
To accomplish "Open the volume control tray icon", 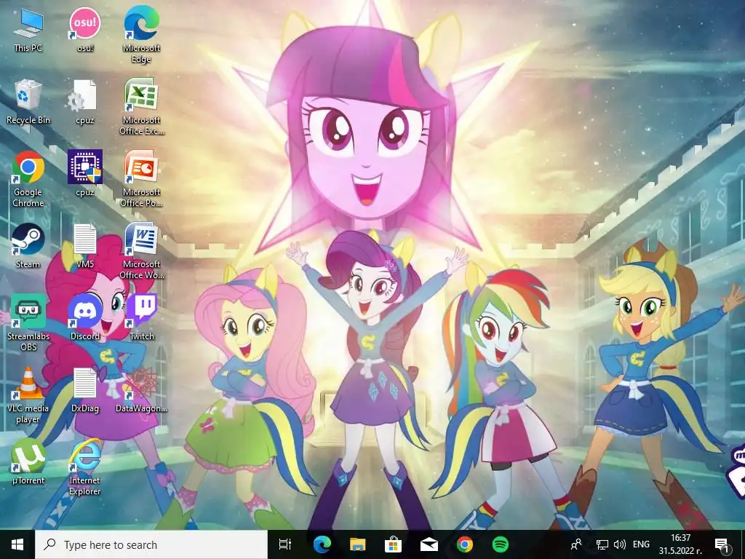I will click(x=620, y=544).
